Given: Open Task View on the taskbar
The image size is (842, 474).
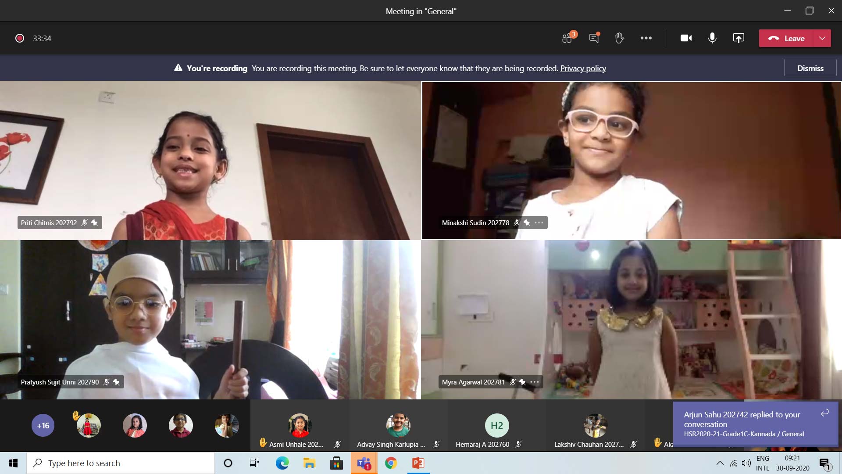Looking at the screenshot, I should [x=254, y=463].
